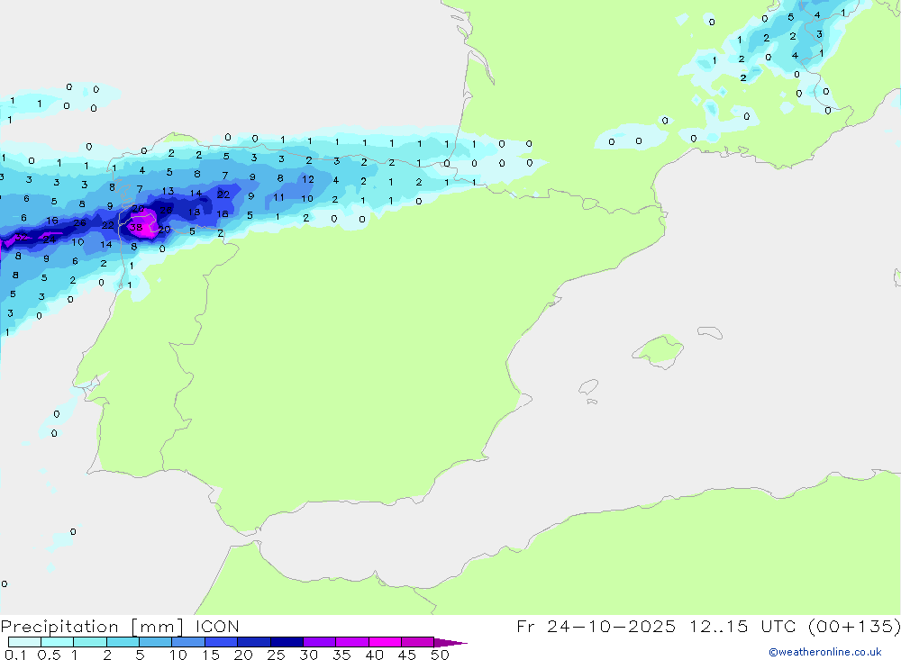Click the '0.1' legend scale label

(15, 655)
